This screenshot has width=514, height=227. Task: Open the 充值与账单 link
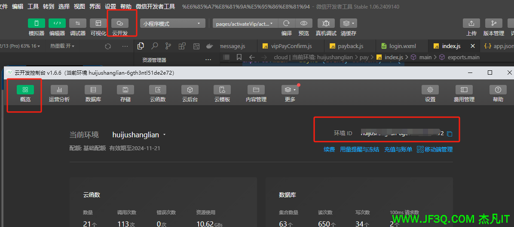click(x=398, y=149)
